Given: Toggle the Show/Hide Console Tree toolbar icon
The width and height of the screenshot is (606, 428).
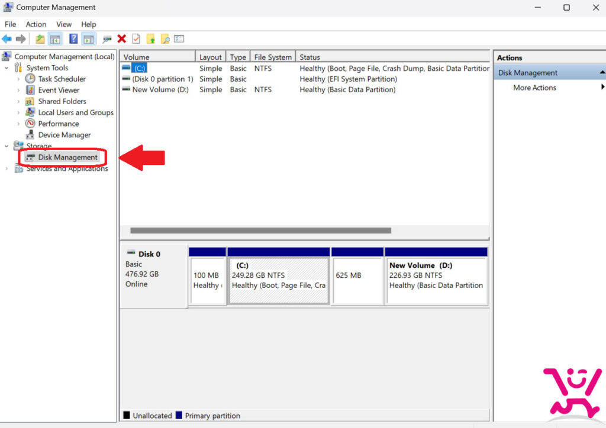Looking at the screenshot, I should pyautogui.click(x=55, y=39).
